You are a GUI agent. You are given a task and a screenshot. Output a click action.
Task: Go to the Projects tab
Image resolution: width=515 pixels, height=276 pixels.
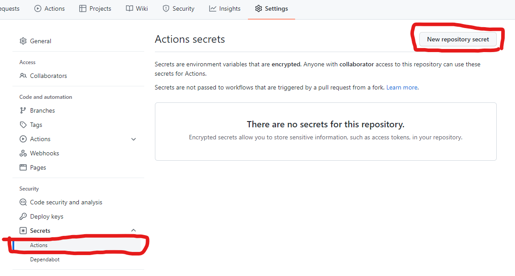tap(95, 8)
